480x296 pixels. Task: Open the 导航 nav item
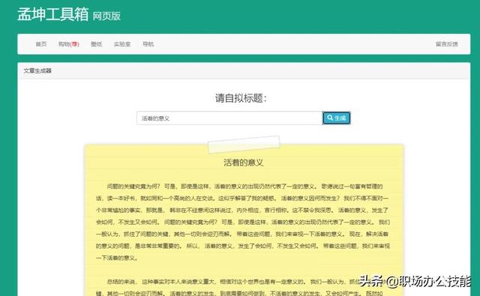pos(148,44)
